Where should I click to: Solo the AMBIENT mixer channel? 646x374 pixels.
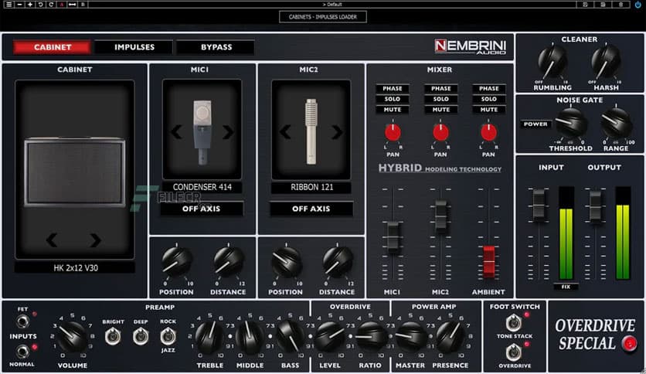(x=488, y=99)
